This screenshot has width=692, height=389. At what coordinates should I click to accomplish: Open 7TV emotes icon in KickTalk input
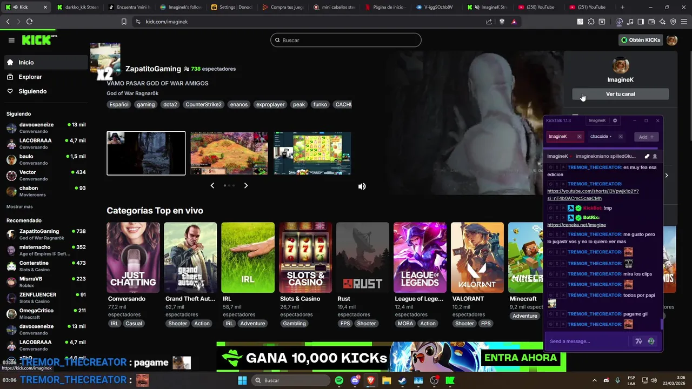tap(638, 341)
